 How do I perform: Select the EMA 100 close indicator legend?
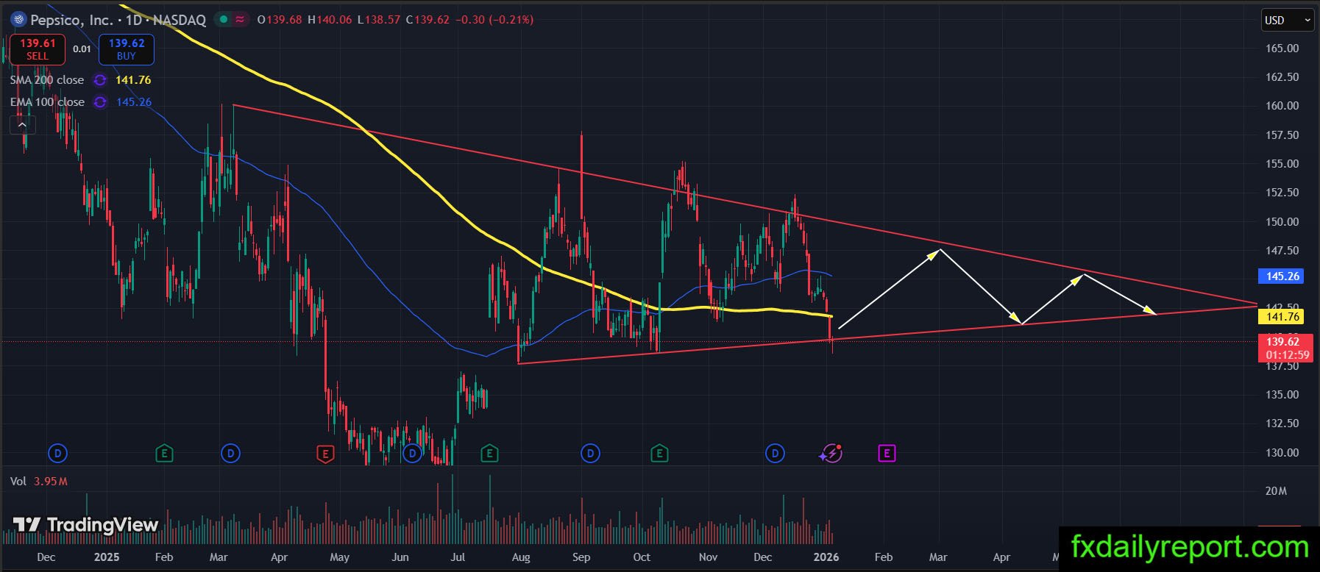click(x=47, y=102)
